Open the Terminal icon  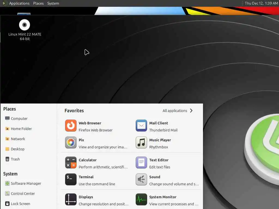point(71,179)
